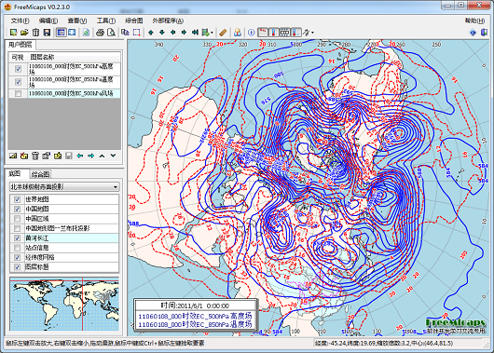This screenshot has width=494, height=353.
Task: Click the blue book icon at toolbar right
Action: tap(484, 33)
